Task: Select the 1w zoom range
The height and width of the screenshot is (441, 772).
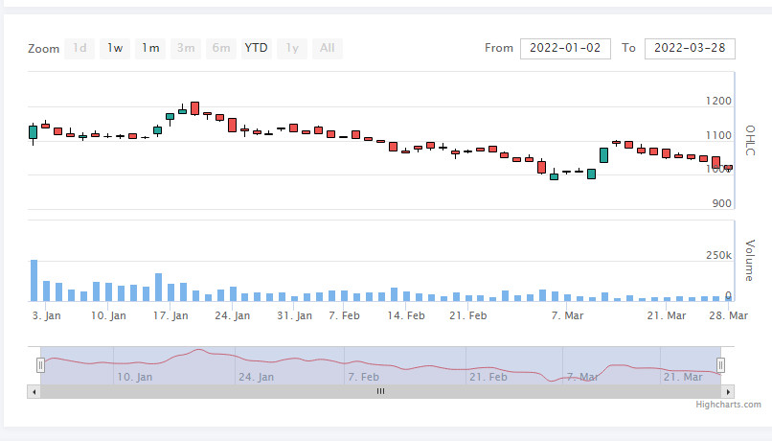Action: click(115, 48)
